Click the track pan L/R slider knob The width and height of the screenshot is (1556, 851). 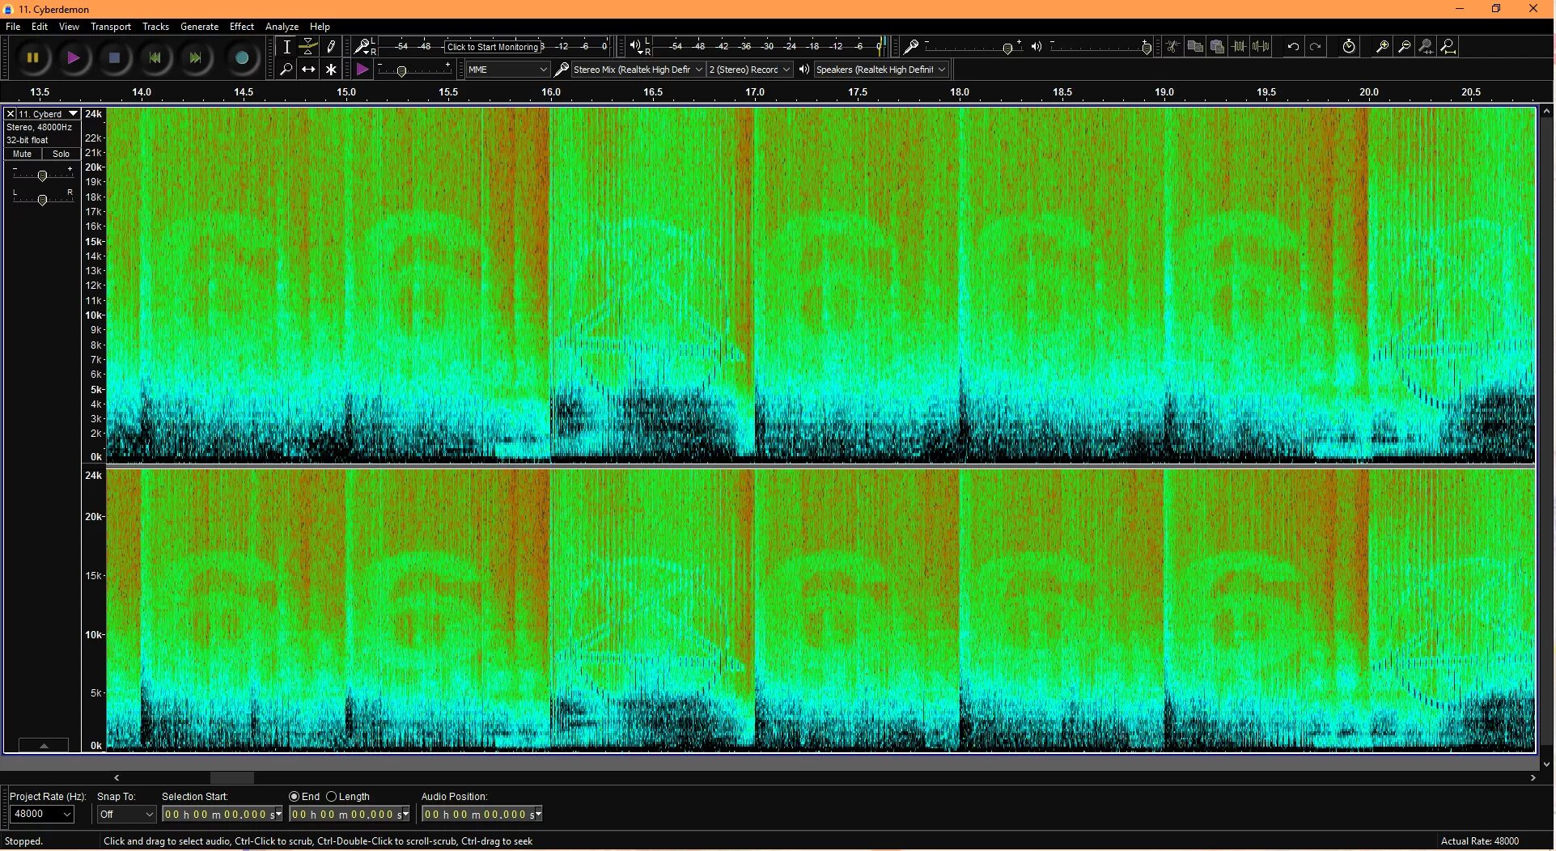(x=42, y=199)
